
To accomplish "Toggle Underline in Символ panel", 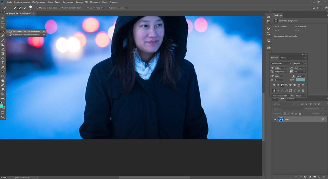I will click(x=299, y=85).
